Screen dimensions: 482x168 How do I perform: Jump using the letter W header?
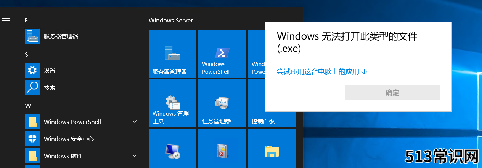click(x=27, y=105)
